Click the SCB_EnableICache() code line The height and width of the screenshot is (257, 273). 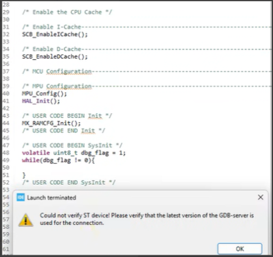tap(55, 34)
